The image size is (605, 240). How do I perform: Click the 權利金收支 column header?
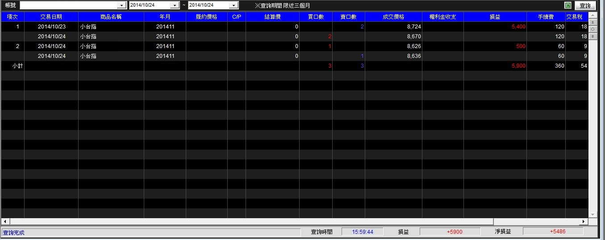click(443, 17)
